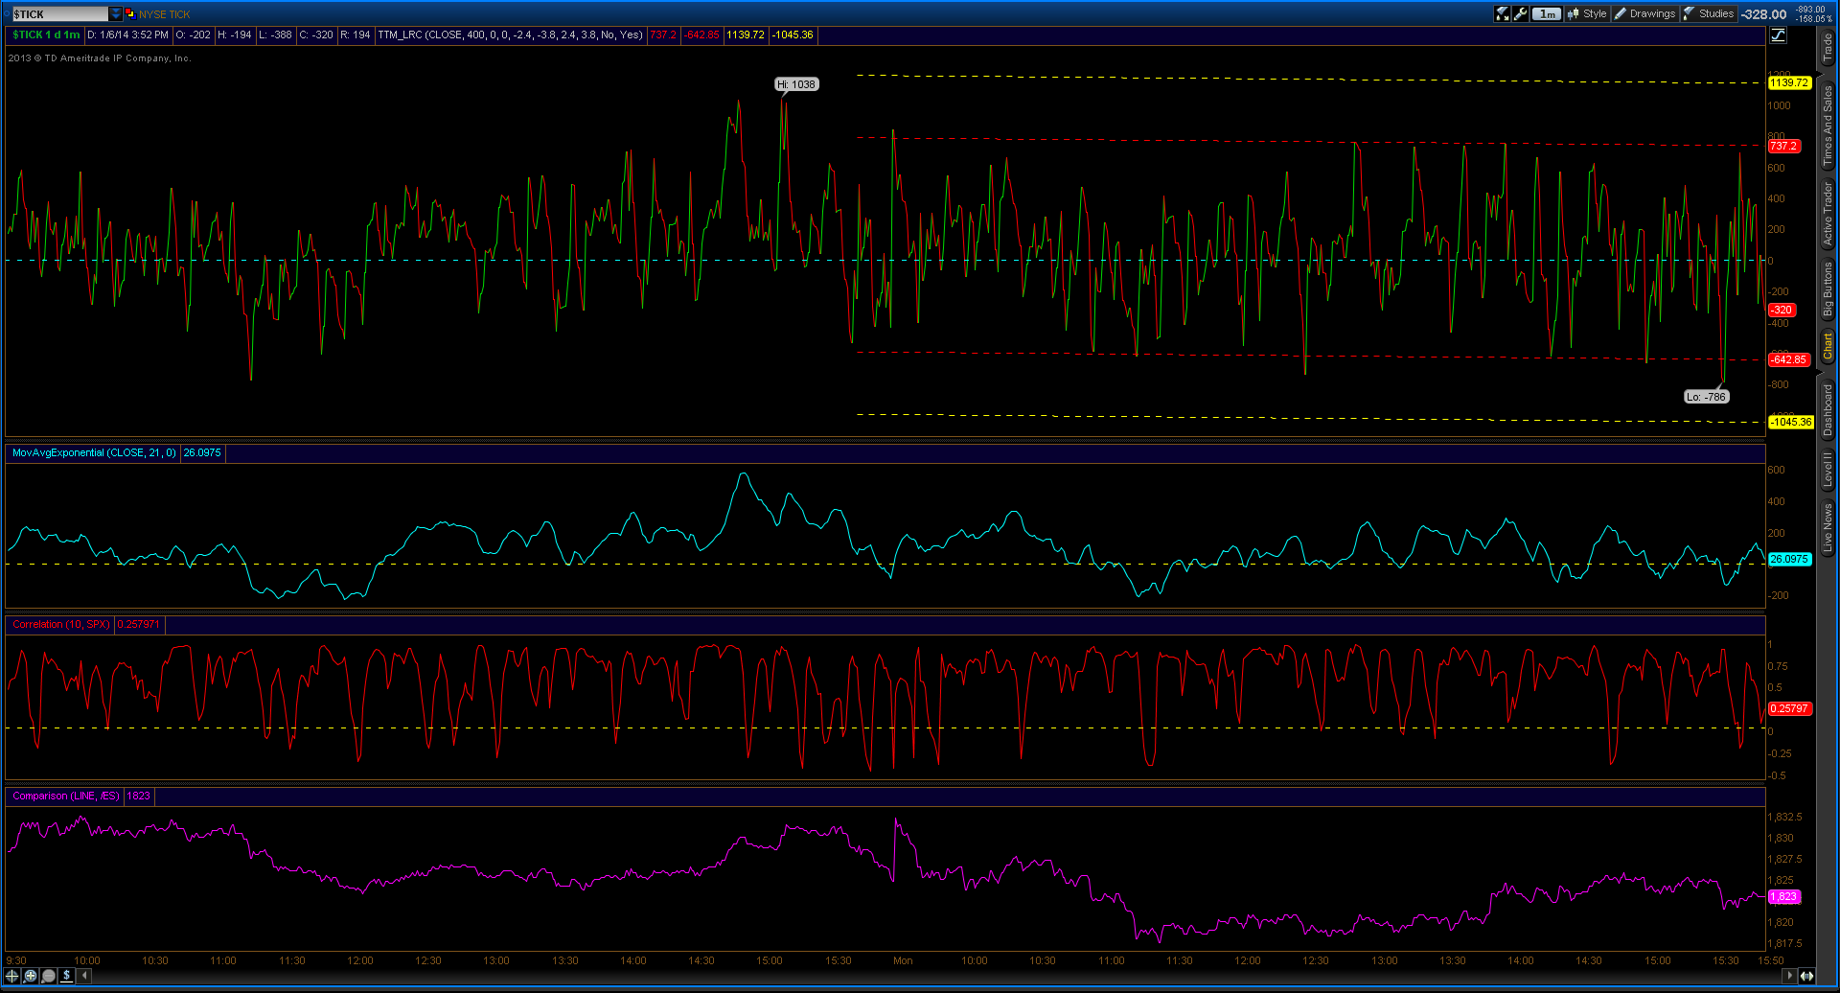
Task: Click the yellow 1139.72 axis label
Action: click(1789, 82)
